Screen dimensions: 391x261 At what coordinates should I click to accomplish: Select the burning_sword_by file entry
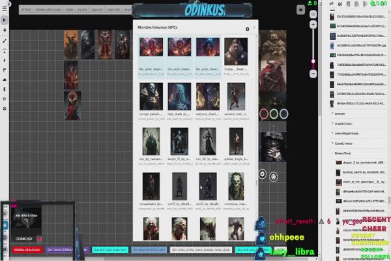click(361, 172)
